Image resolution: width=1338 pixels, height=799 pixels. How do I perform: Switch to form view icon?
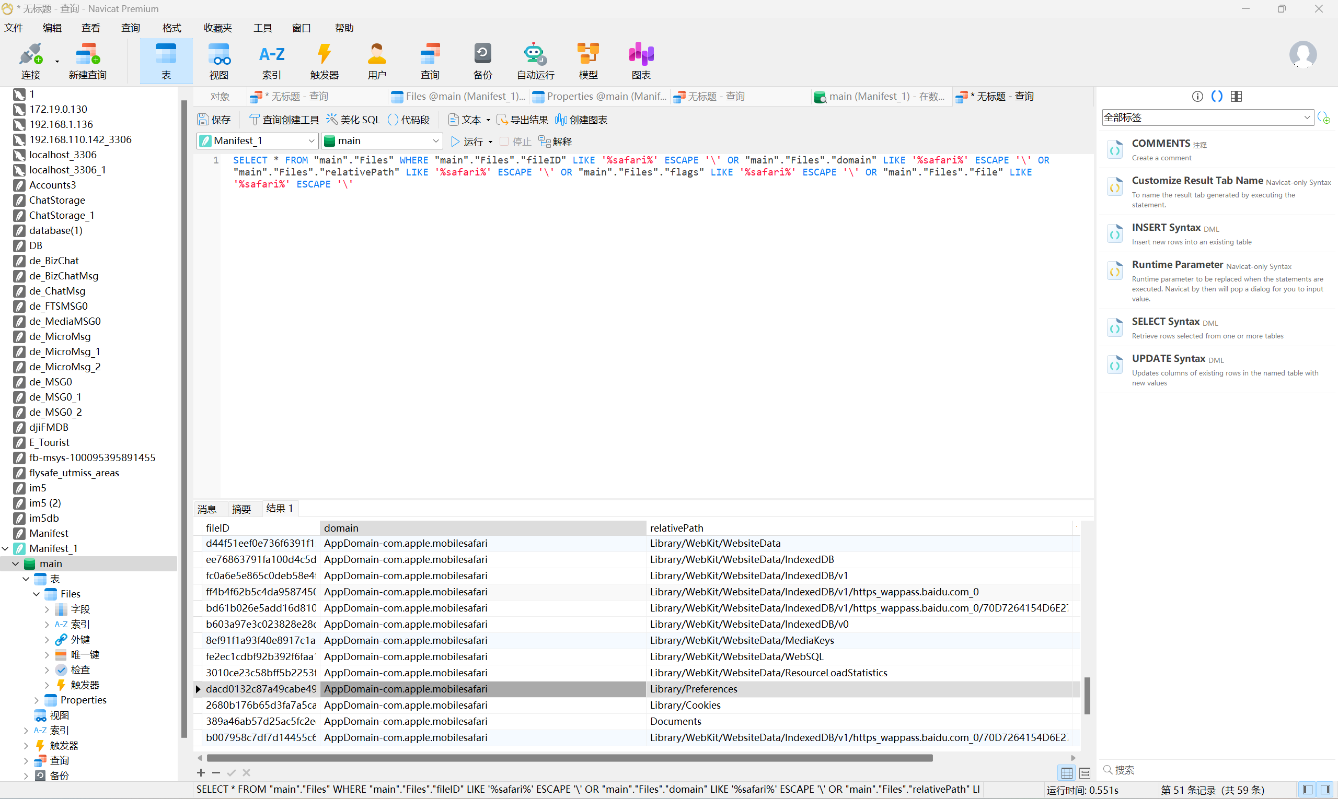pyautogui.click(x=1085, y=773)
